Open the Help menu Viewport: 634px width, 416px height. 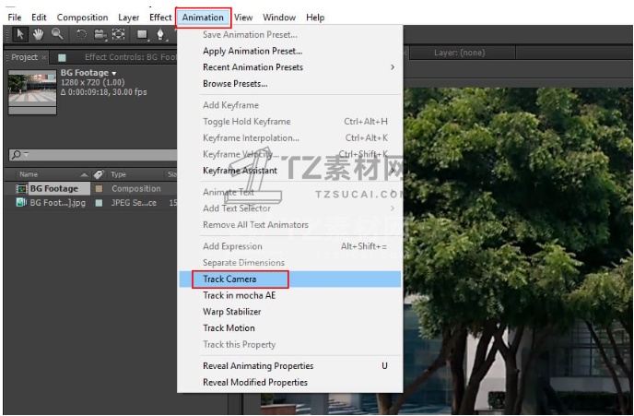315,18
